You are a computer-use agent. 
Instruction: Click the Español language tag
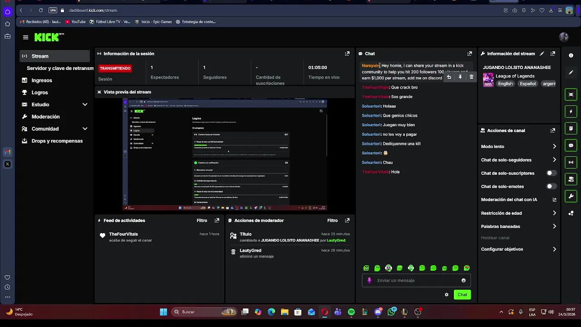point(528,84)
